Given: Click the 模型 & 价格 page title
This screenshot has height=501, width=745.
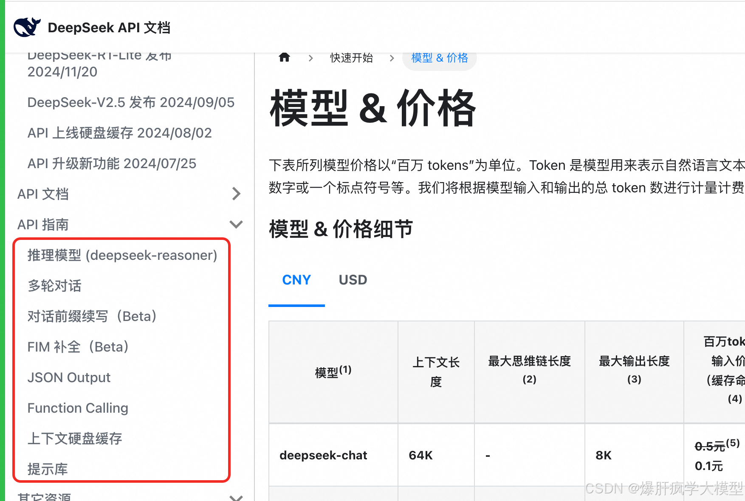Looking at the screenshot, I should [372, 108].
